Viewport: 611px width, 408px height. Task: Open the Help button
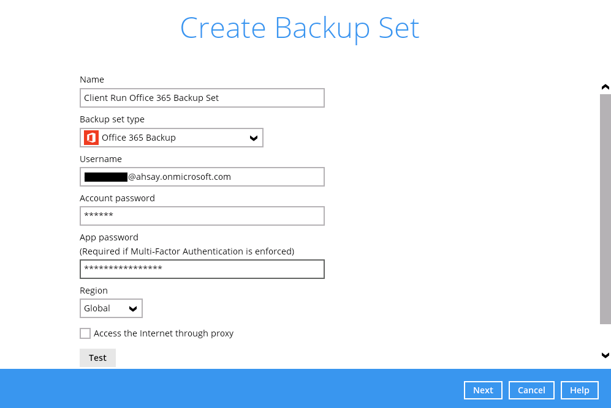(x=579, y=390)
